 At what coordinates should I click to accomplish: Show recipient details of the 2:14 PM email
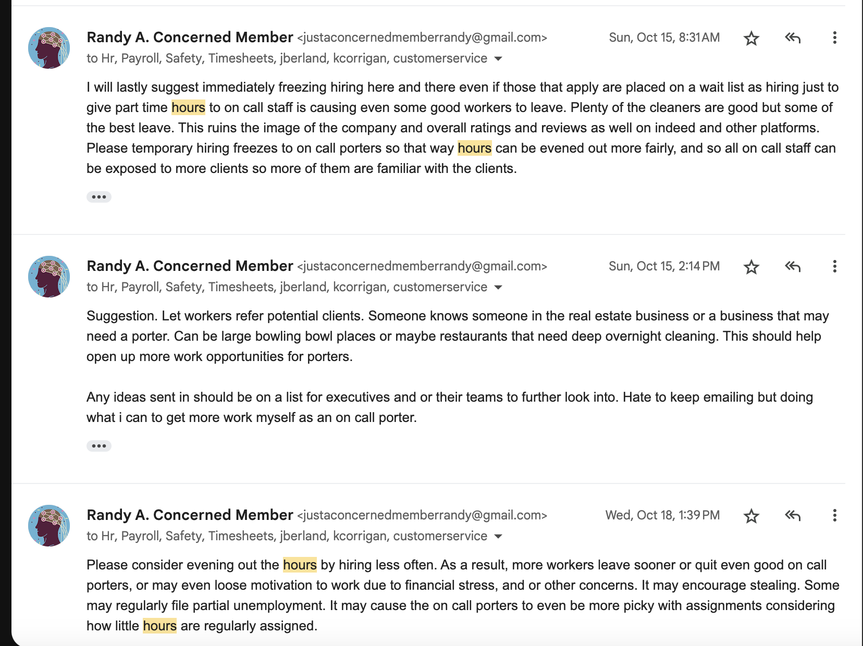click(x=498, y=288)
